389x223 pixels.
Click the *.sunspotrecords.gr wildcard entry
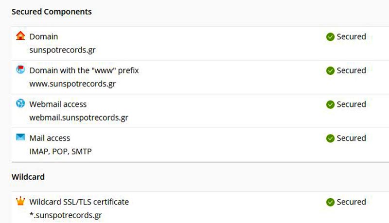66,215
